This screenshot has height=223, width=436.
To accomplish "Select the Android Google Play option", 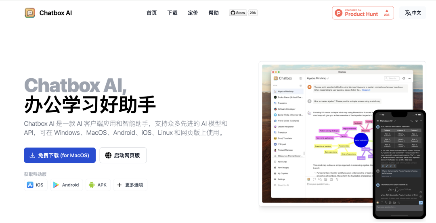I will (67, 185).
